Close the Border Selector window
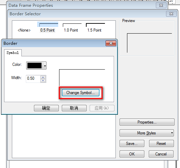Screen dimensions: 180x168 tap(171, 14)
